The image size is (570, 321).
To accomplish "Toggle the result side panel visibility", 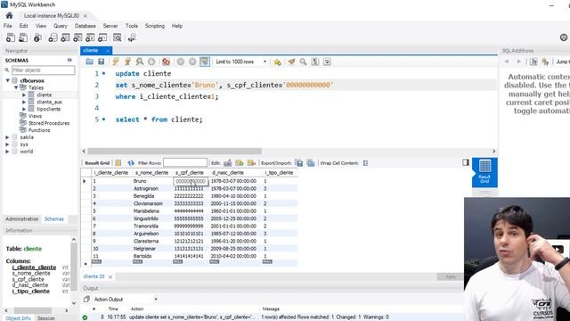I will (466, 162).
